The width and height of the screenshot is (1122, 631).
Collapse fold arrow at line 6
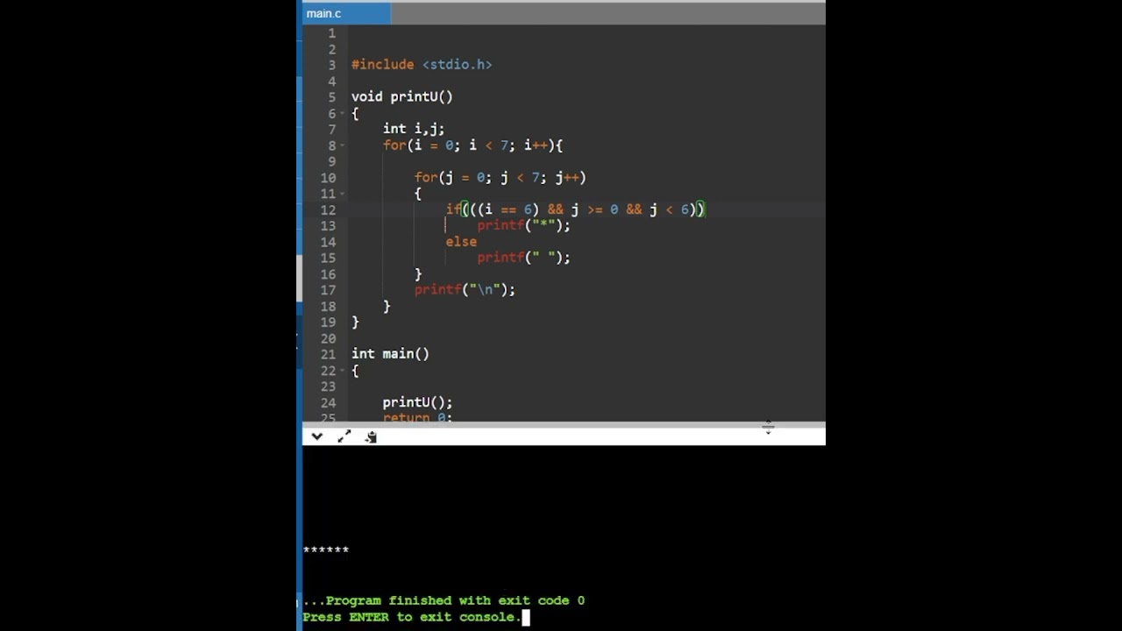click(x=343, y=114)
